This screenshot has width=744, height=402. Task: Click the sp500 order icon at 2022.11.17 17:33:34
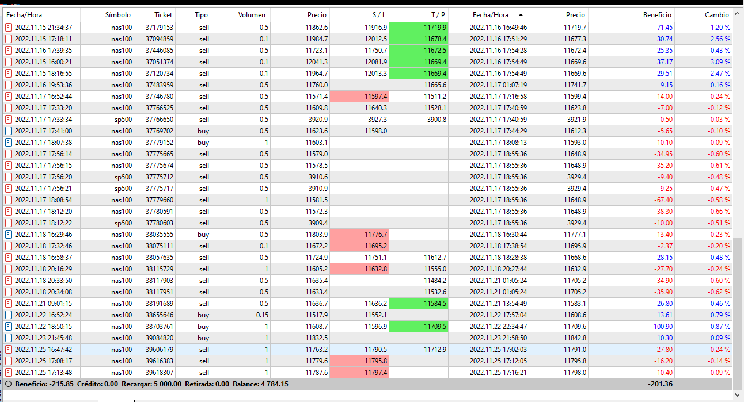click(8, 119)
